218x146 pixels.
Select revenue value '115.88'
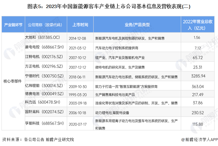point(198,125)
